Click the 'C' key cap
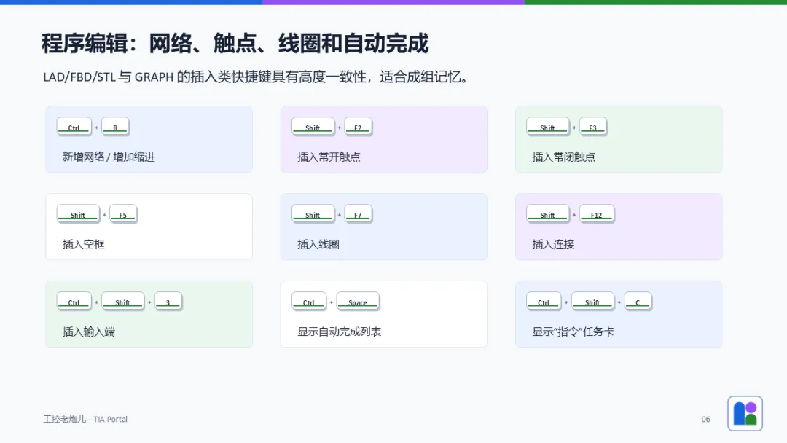The width and height of the screenshot is (787, 443). [x=638, y=302]
